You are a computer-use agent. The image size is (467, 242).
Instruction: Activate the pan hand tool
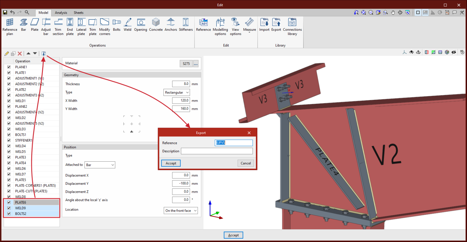click(x=393, y=12)
